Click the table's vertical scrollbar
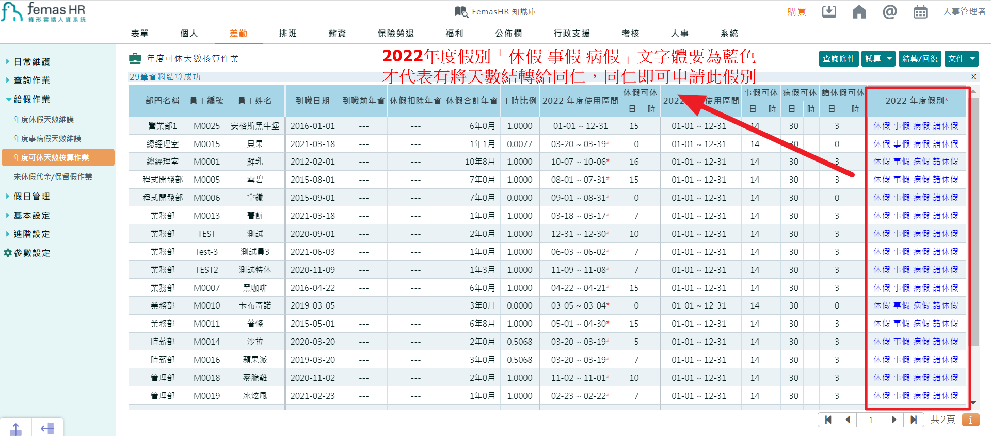This screenshot has height=436, width=991. (973, 222)
